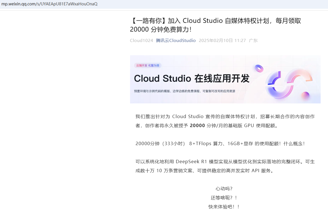
Task: Click the browser address bar URL
Action: coord(49,4)
